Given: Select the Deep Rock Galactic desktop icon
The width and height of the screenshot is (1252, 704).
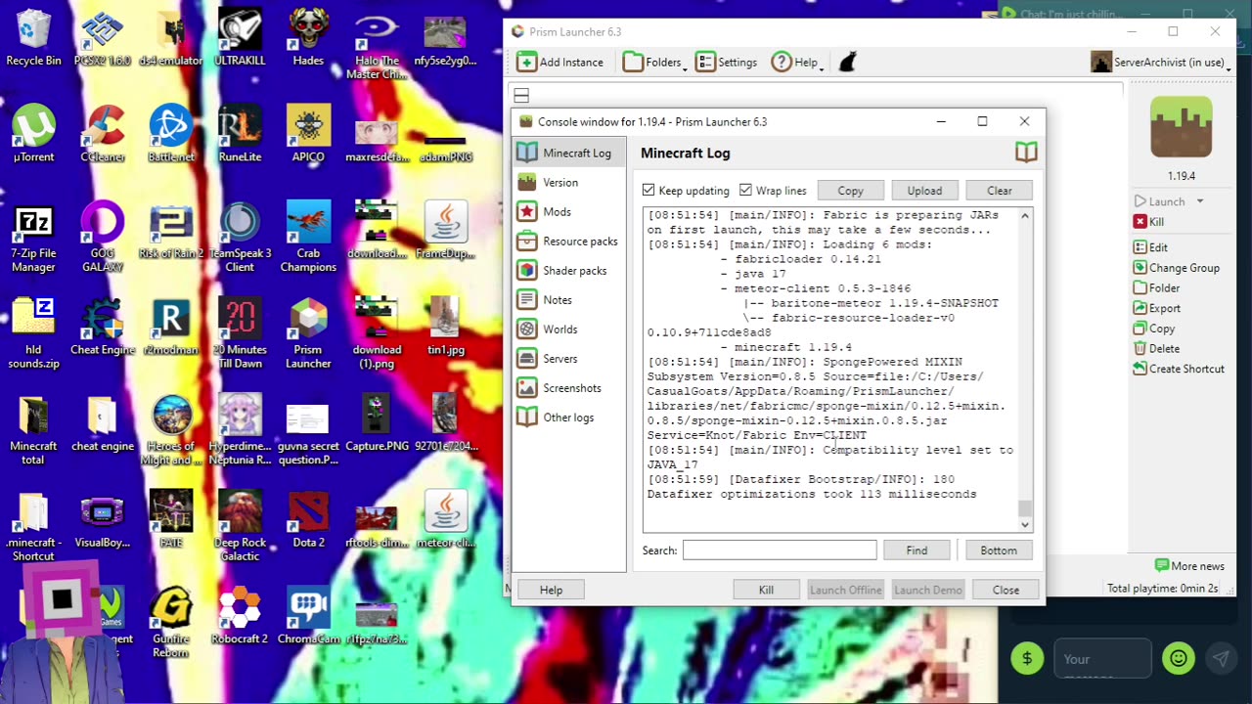Looking at the screenshot, I should [x=240, y=526].
